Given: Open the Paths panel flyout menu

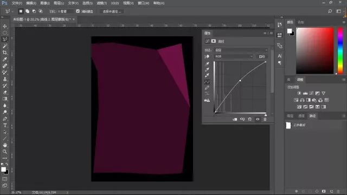Looking at the screenshot, I should coord(344,116).
